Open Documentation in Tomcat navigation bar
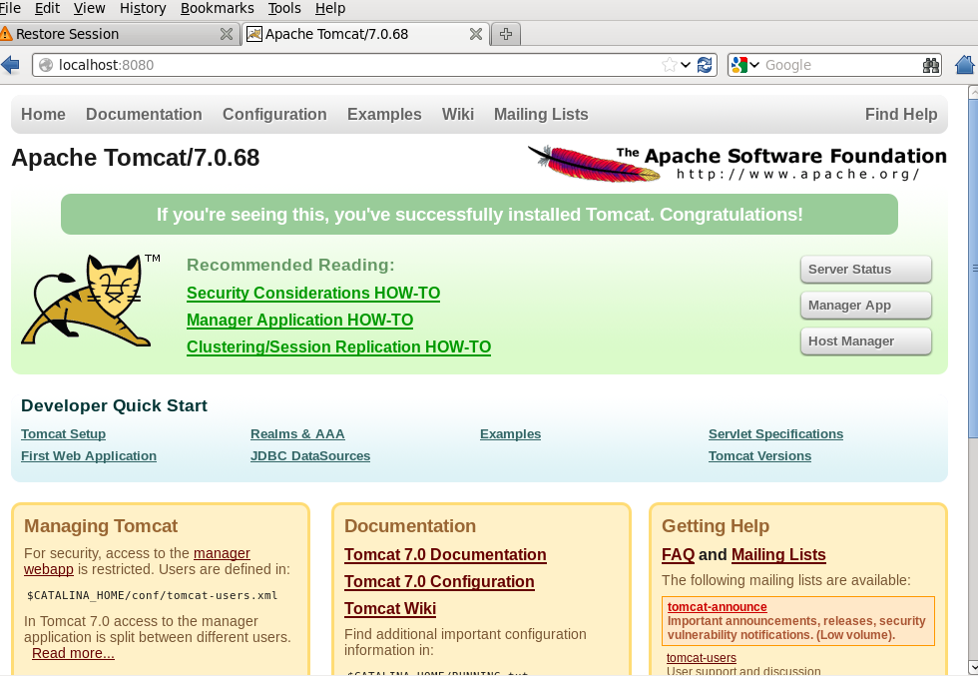The image size is (978, 676). (x=144, y=114)
